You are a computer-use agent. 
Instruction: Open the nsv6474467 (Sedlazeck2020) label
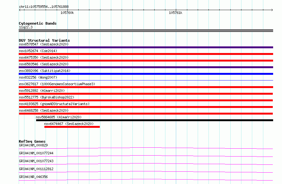coord(69,124)
